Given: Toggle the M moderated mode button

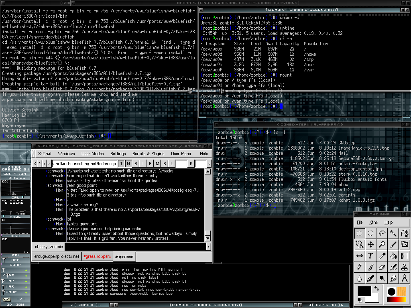Looking at the screenshot, I should tap(157, 164).
